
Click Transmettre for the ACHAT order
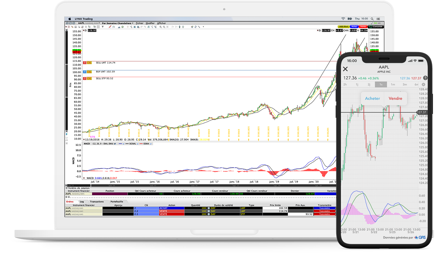pyautogui.click(x=324, y=208)
